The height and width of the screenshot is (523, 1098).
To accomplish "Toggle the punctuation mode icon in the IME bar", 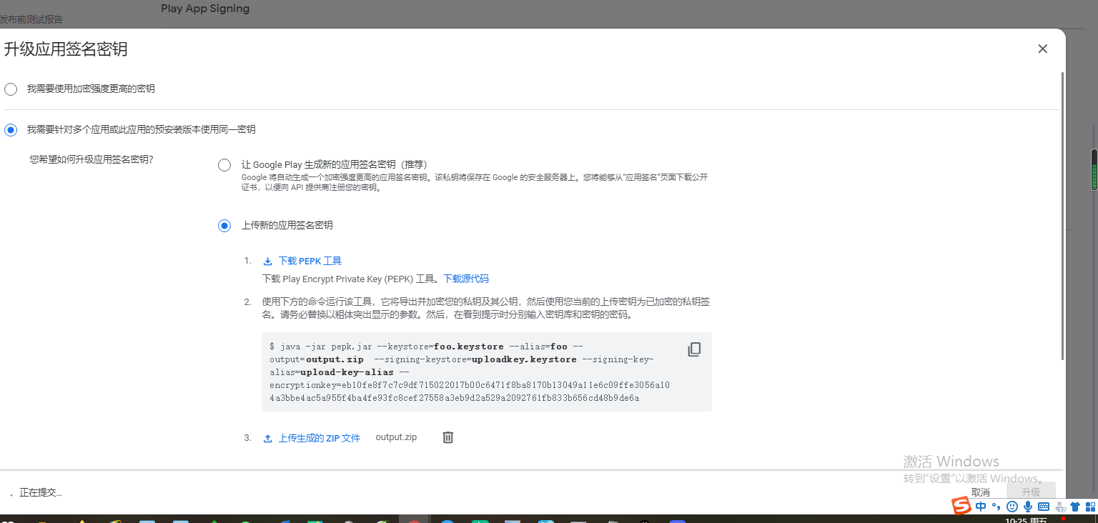I will coord(996,507).
